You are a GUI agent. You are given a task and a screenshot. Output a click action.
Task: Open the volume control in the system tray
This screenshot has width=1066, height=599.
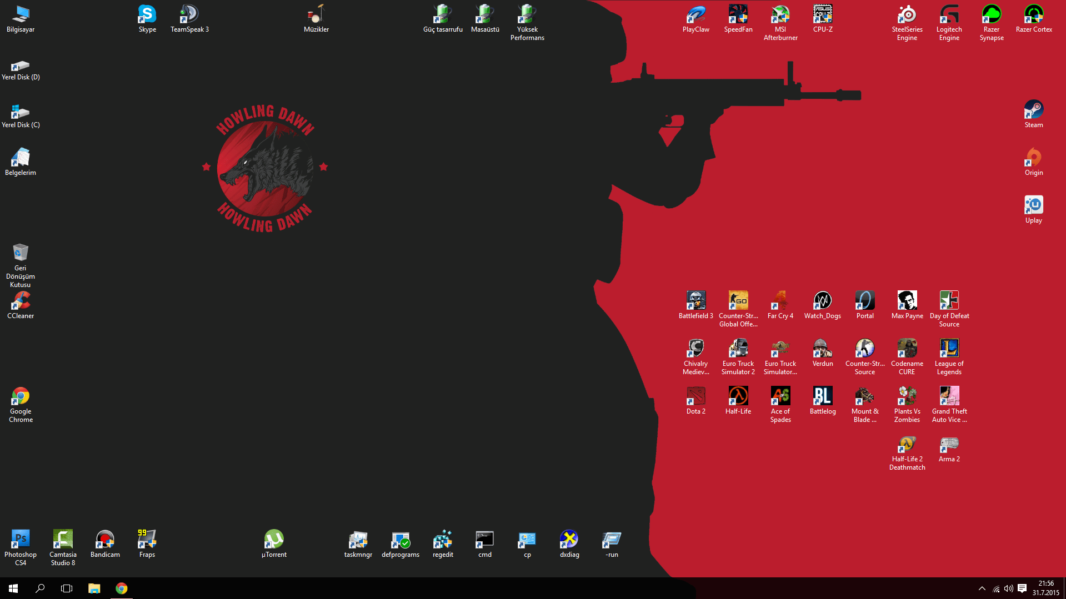(x=1009, y=588)
